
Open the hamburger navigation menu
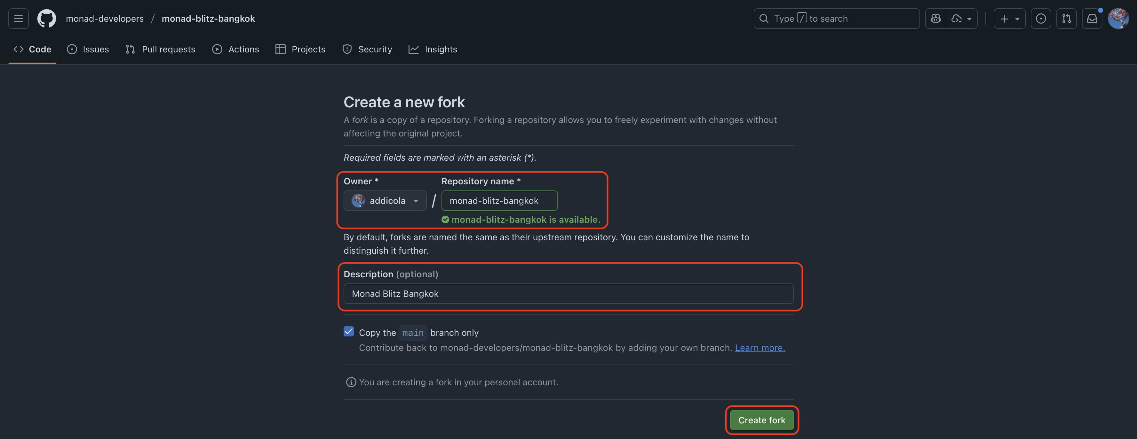coord(18,19)
